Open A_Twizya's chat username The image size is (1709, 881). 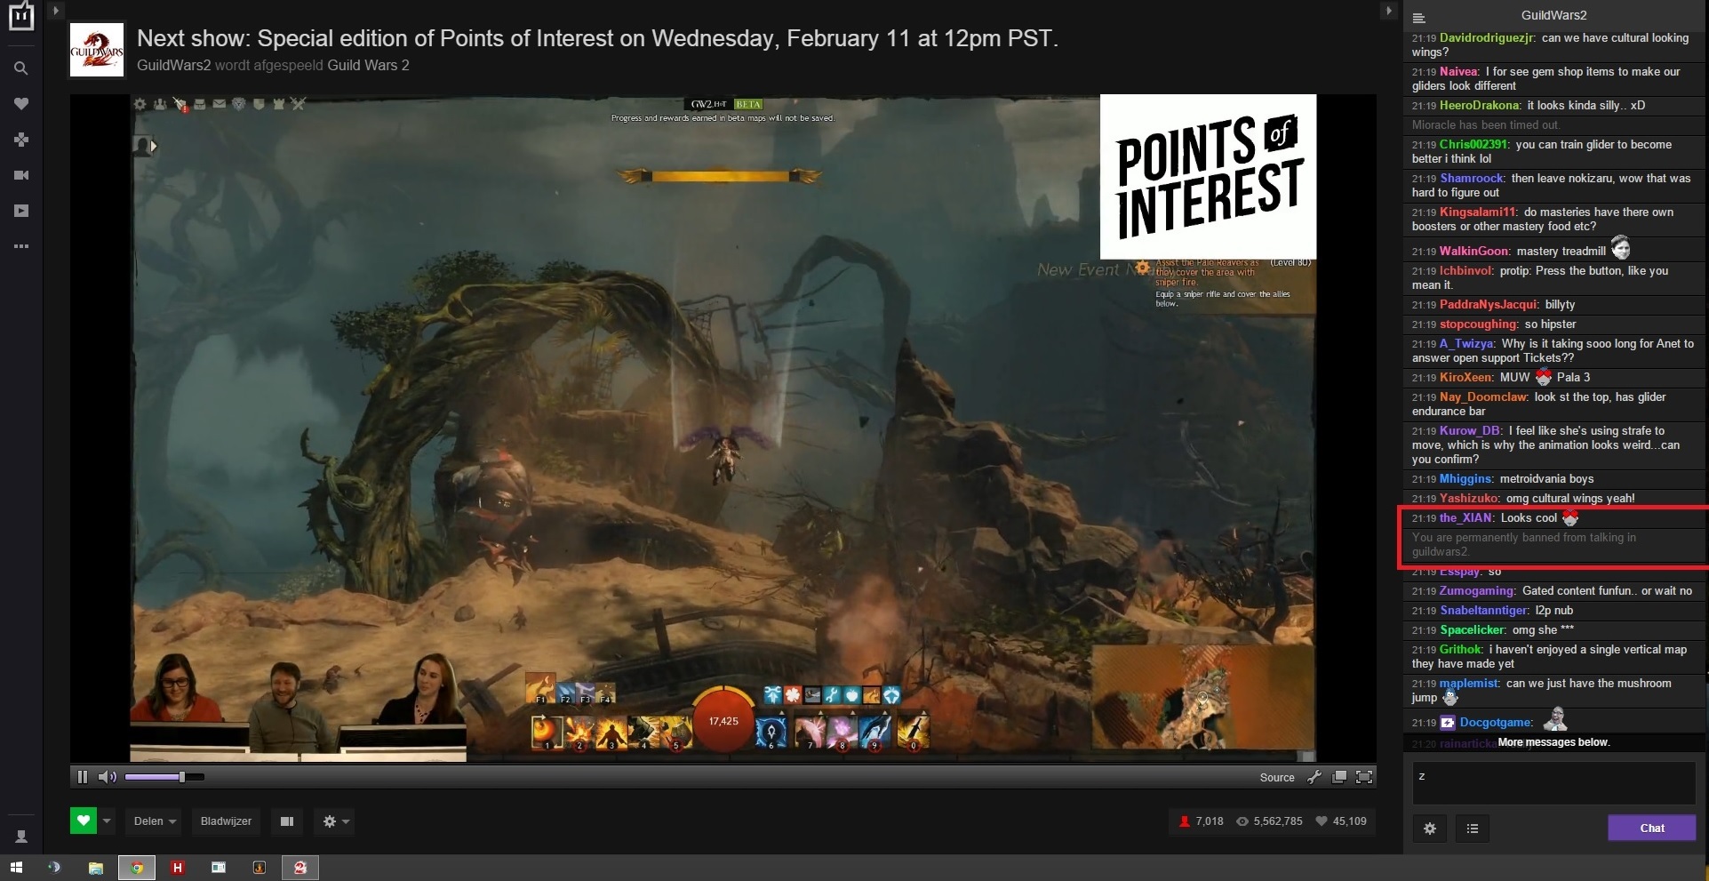(1466, 344)
